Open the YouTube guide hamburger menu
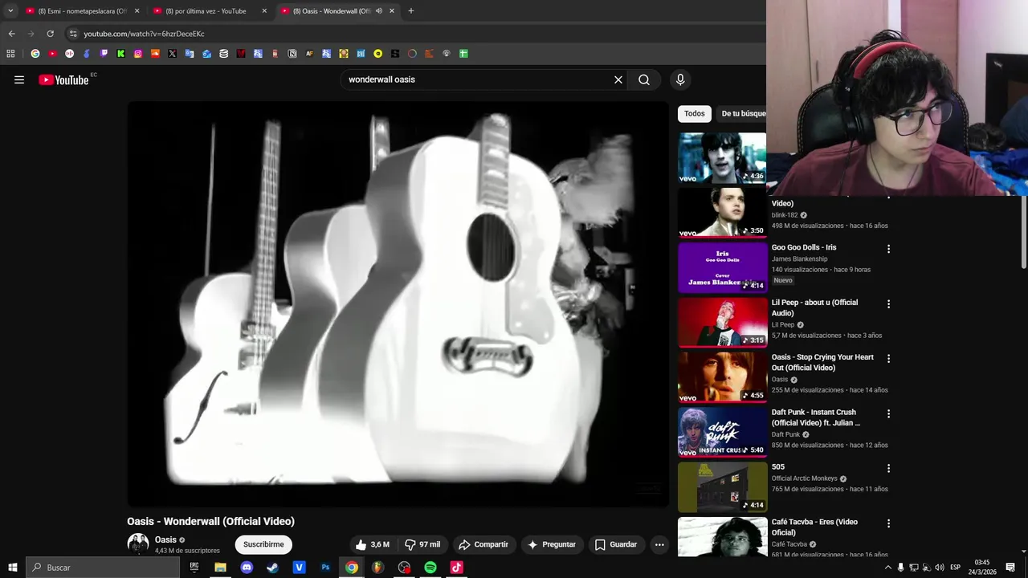The height and width of the screenshot is (578, 1028). click(19, 79)
